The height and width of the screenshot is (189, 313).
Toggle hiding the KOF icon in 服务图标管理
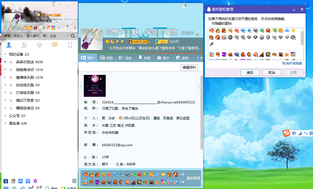(x=237, y=54)
